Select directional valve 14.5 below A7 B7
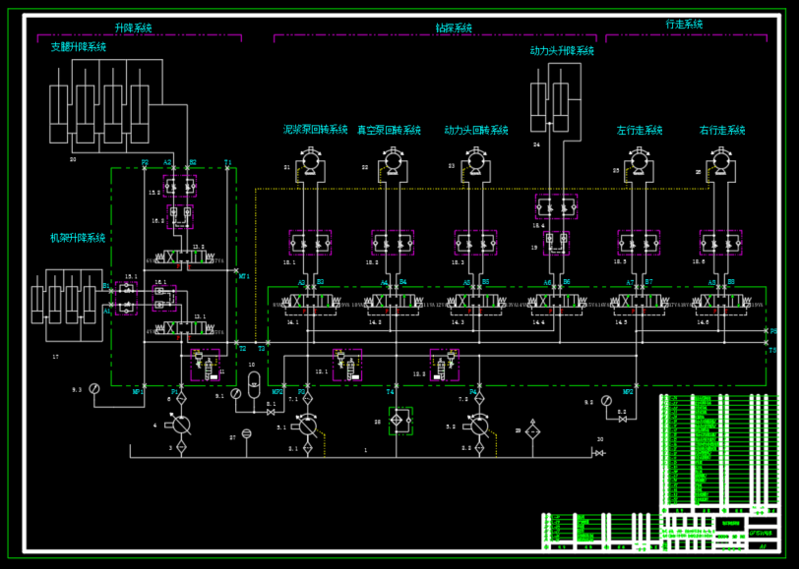This screenshot has width=799, height=569. pos(639,303)
